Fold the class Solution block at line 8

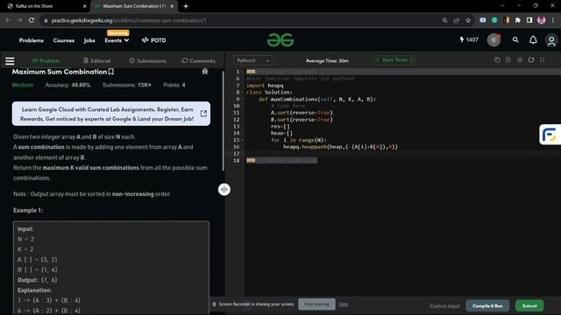pyautogui.click(x=242, y=93)
